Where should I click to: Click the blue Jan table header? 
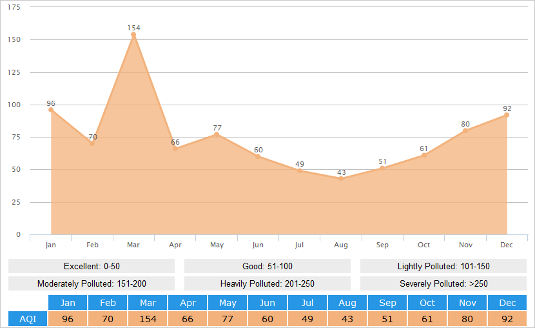(68, 303)
